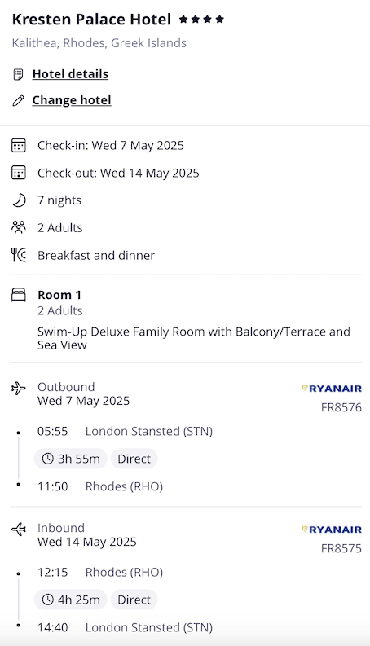Click the outbound Ryanair logo
370x646 pixels.
332,389
